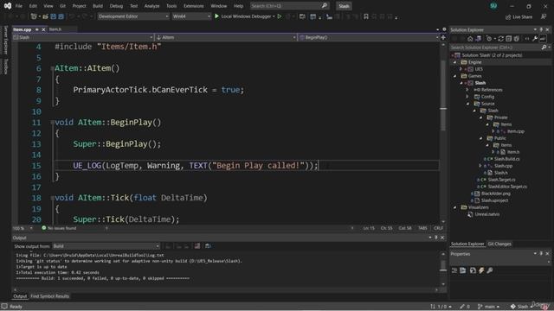Click the search magnifier in Solution Explorer

tap(544, 48)
